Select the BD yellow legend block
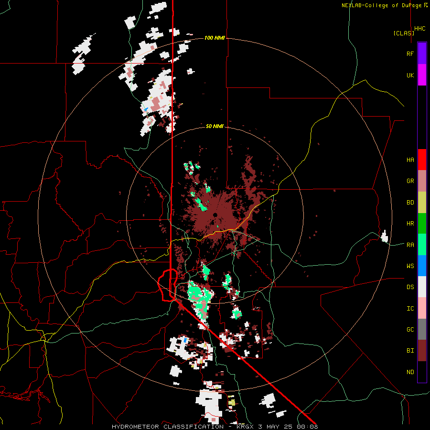 (422, 203)
